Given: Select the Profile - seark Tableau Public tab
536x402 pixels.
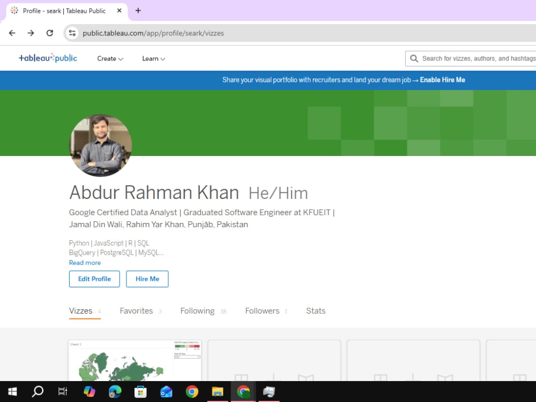Looking at the screenshot, I should (x=66, y=11).
